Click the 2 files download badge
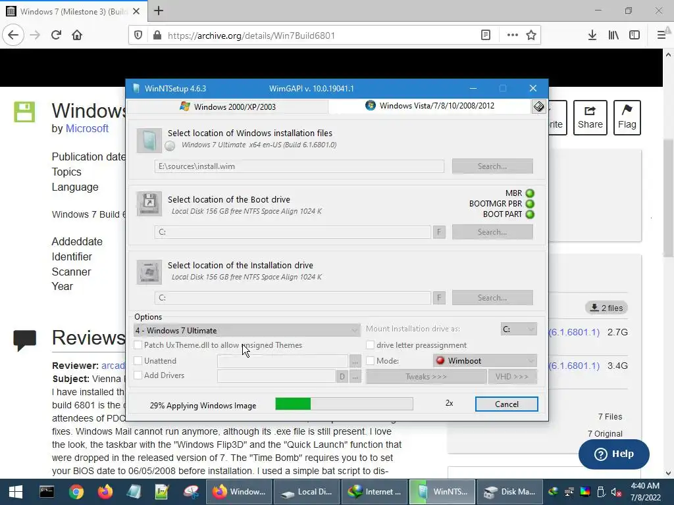674x505 pixels. 606,308
